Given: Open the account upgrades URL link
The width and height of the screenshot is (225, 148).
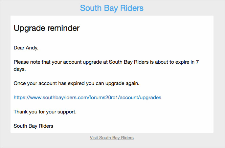Looking at the screenshot, I should [87, 98].
